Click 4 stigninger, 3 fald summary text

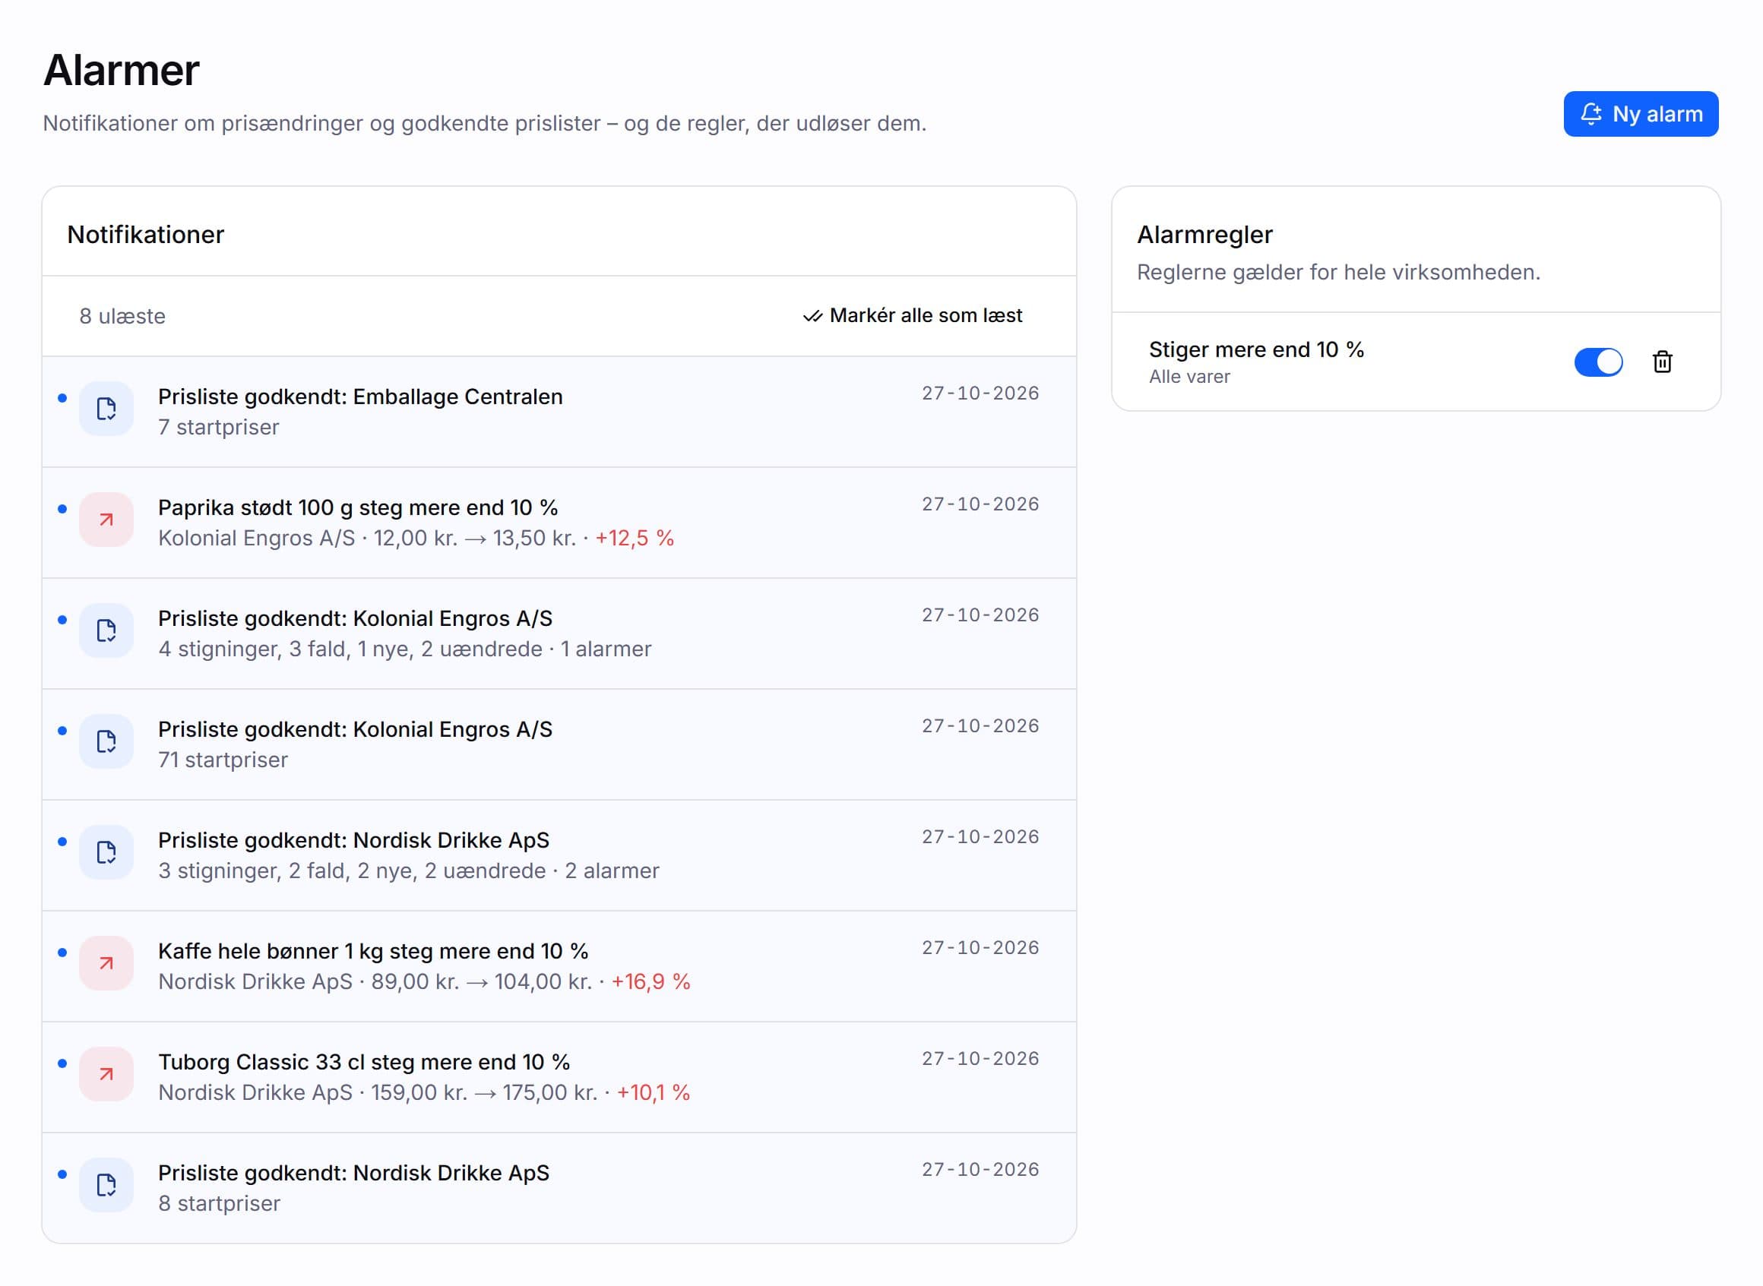tap(405, 649)
